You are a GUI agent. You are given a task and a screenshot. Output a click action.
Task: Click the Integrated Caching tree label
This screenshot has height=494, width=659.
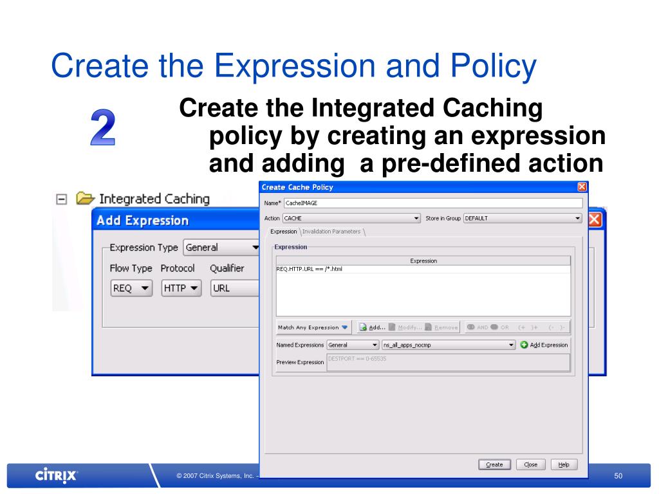[x=154, y=199]
